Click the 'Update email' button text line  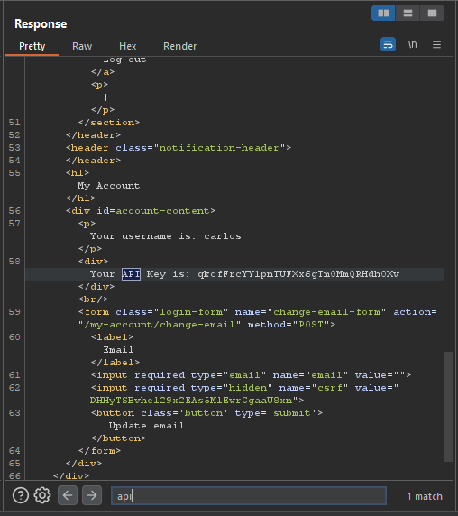[147, 426]
